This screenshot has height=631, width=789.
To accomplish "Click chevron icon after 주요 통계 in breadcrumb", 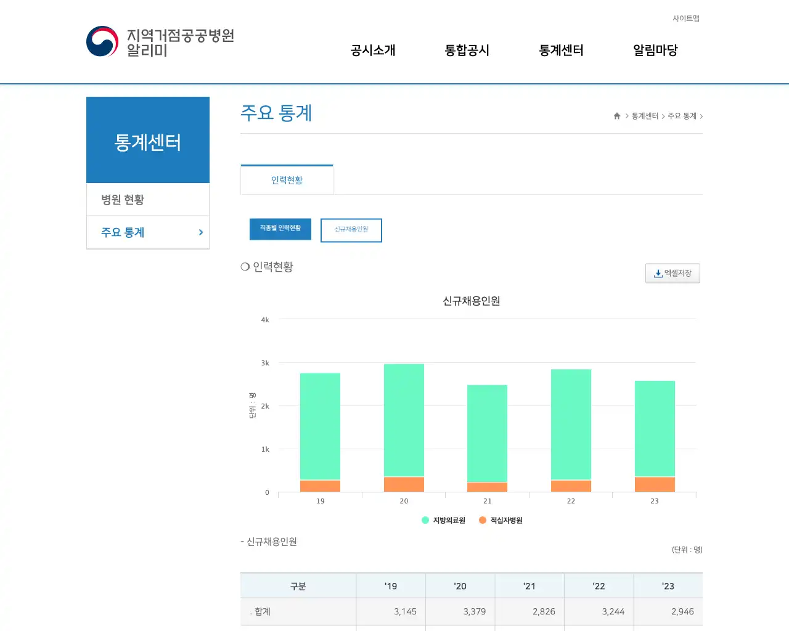I will (701, 116).
